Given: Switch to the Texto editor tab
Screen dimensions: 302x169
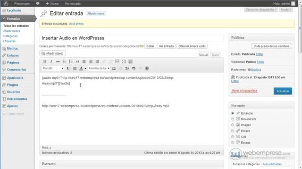Looking at the screenshot, I should click(x=215, y=55).
